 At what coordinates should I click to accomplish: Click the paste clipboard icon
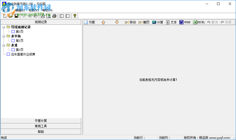(x=36, y=16)
